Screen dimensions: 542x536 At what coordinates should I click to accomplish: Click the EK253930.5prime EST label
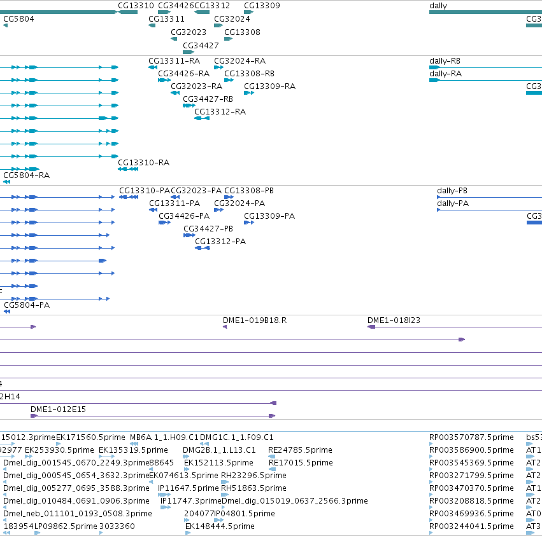[59, 450]
